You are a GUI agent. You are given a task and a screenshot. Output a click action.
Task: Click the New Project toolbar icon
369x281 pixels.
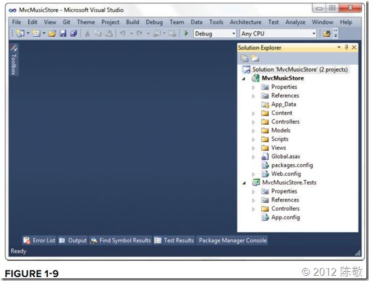pyautogui.click(x=20, y=33)
